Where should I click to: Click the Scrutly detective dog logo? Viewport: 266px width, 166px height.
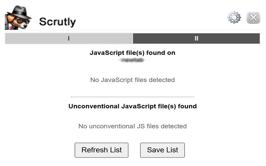pyautogui.click(x=17, y=17)
